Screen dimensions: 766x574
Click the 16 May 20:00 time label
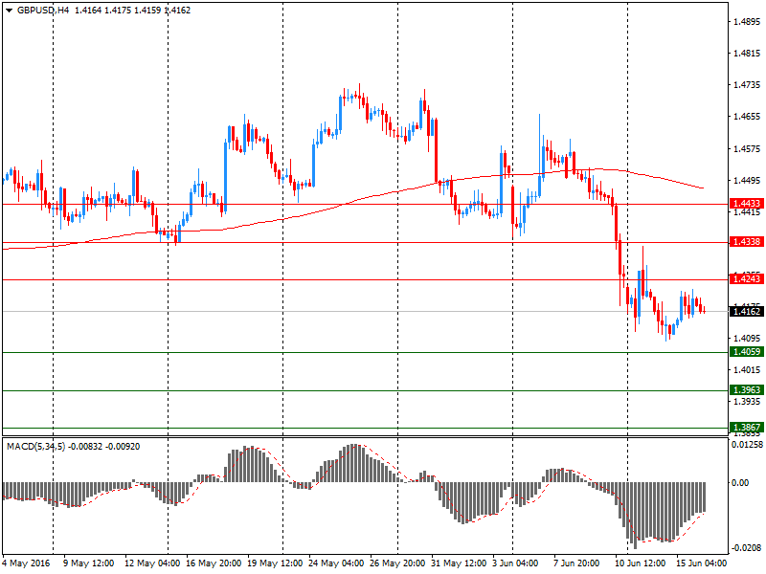[x=214, y=563]
